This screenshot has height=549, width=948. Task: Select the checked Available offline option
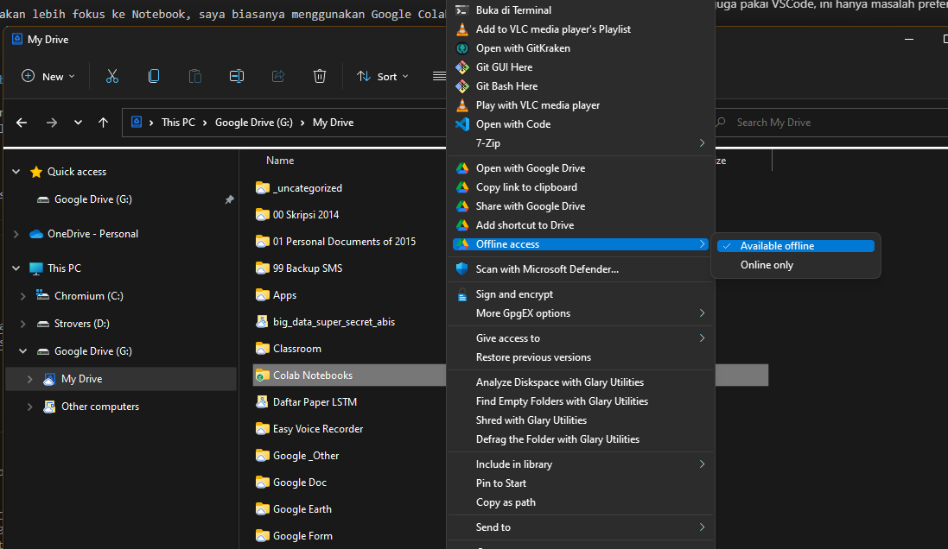click(777, 246)
